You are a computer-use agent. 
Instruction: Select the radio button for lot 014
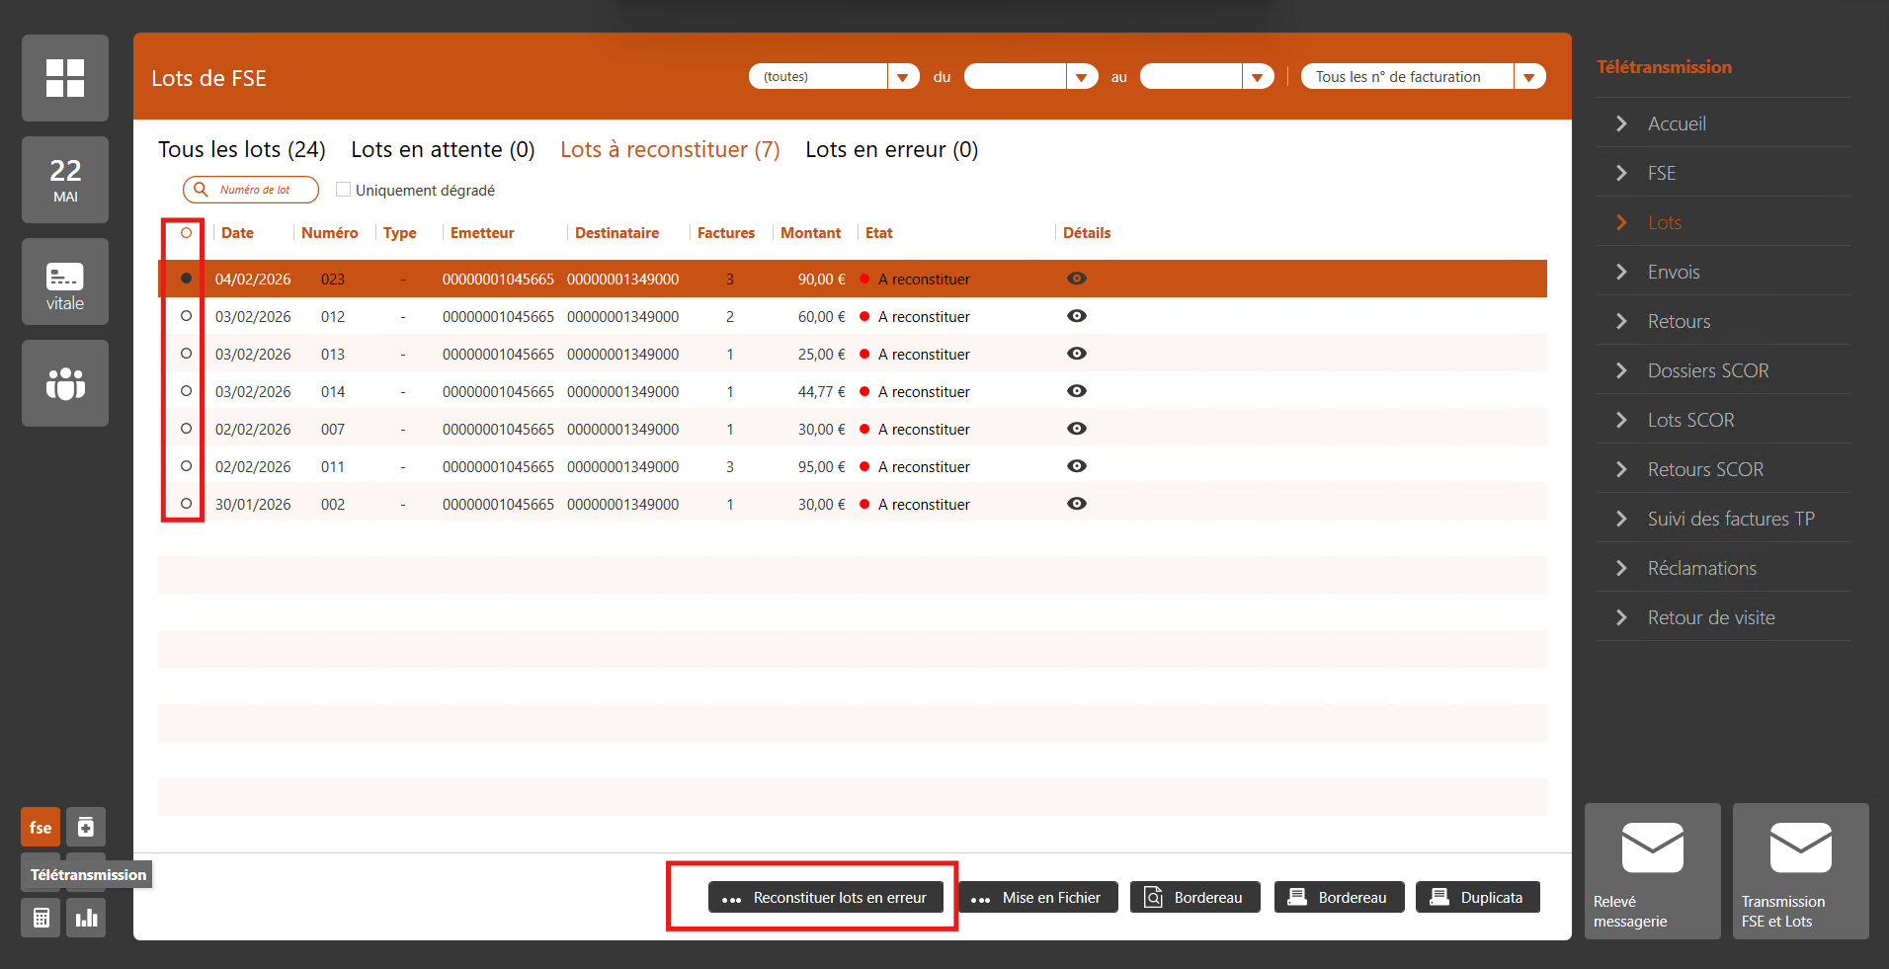coord(186,391)
